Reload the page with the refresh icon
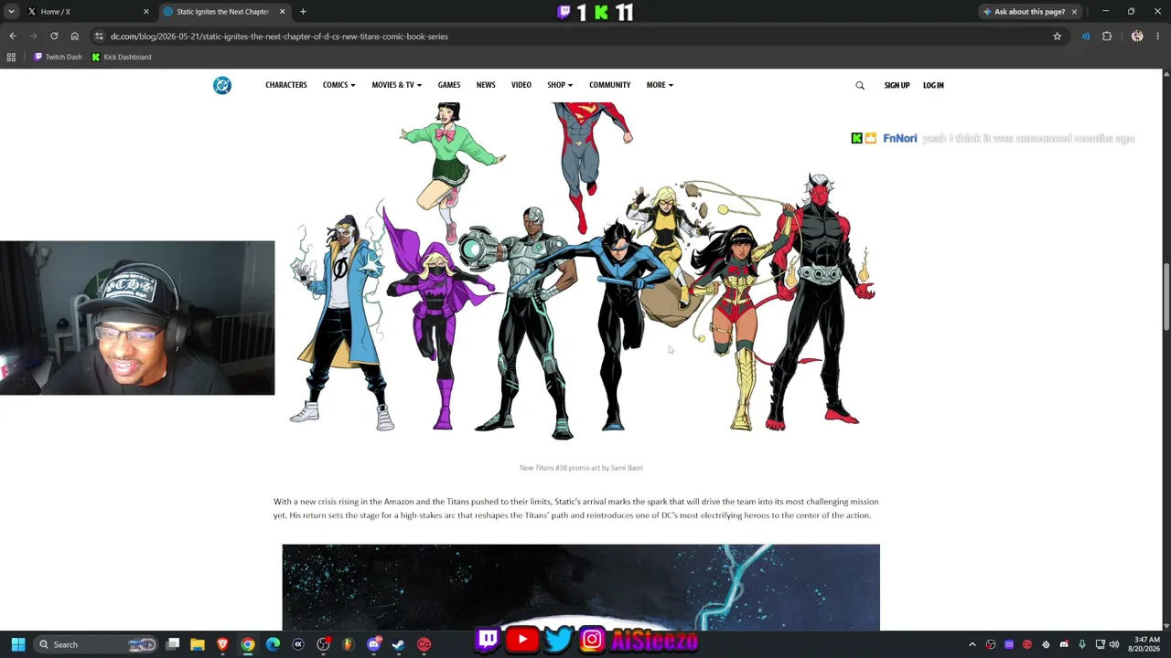This screenshot has width=1171, height=658. [x=54, y=37]
